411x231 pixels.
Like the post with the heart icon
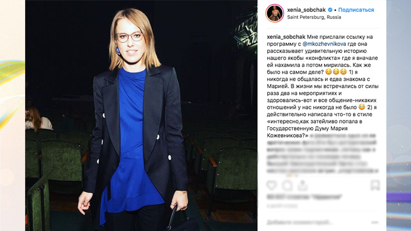point(272,185)
